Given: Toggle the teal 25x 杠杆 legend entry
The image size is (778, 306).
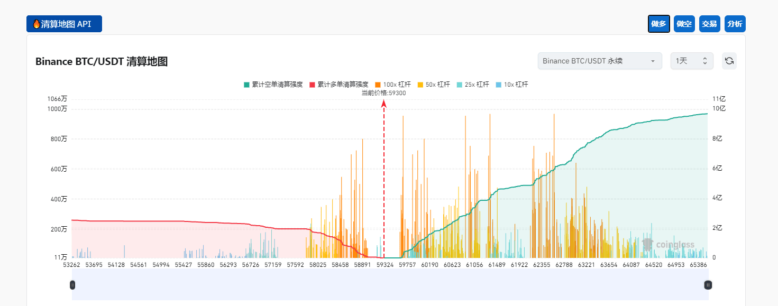Looking at the screenshot, I should click(473, 85).
